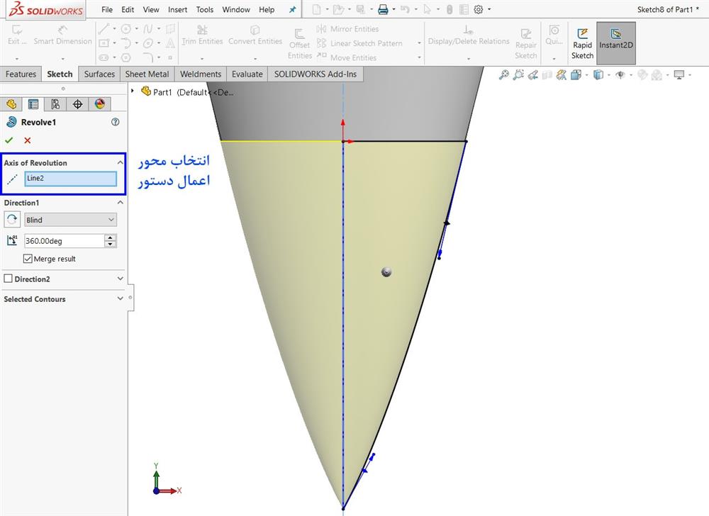Switch to the ConfigurationManager tab

(55, 104)
